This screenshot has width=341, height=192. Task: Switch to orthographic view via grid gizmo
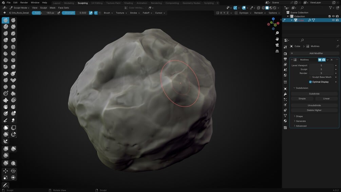(277, 51)
